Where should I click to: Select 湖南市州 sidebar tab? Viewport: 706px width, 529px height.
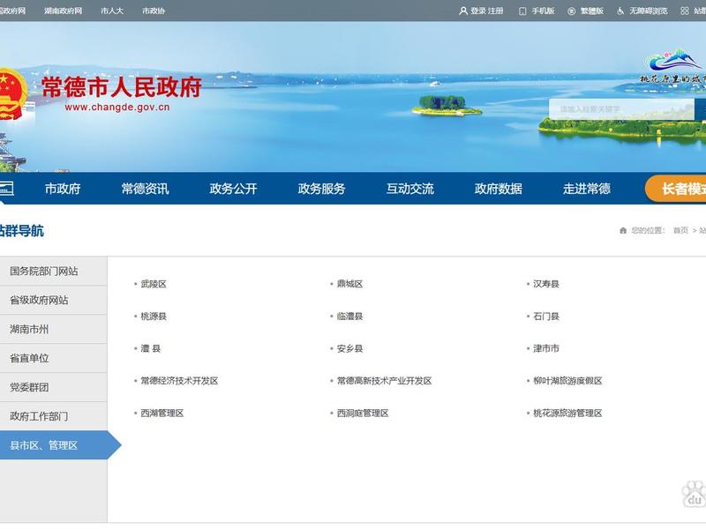[x=53, y=329]
